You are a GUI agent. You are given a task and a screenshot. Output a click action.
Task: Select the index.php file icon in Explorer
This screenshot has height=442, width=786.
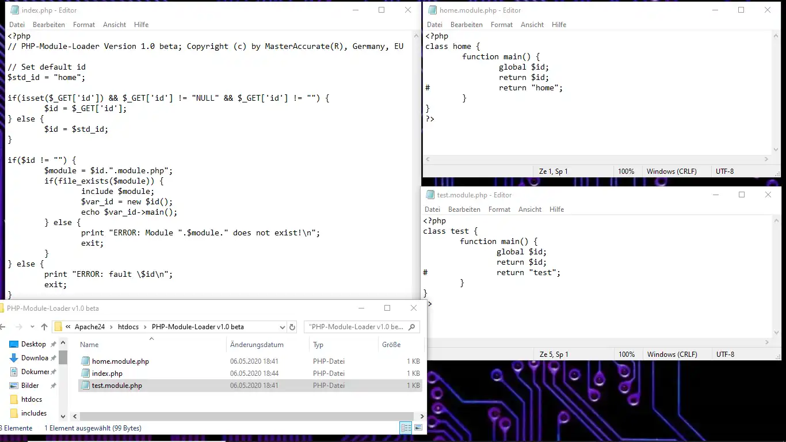(x=85, y=374)
